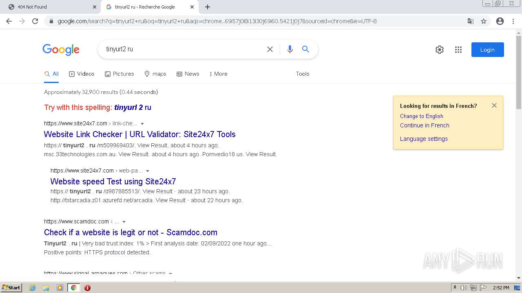522x293 pixels.
Task: Open Website speed Test using Site24x7
Action: (113, 181)
